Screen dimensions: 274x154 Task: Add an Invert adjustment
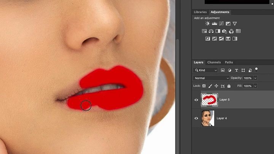208,38
